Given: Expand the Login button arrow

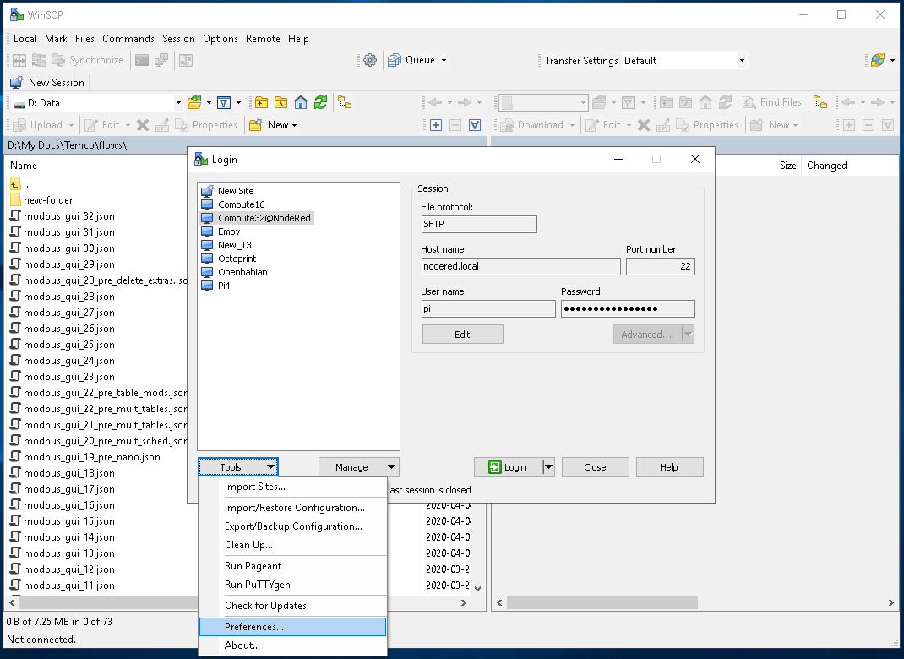Looking at the screenshot, I should click(x=548, y=467).
